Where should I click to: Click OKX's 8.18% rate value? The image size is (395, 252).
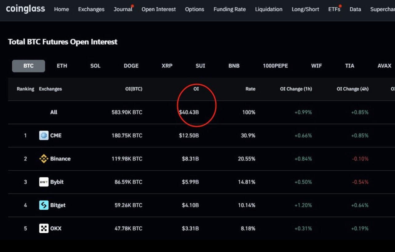(x=248, y=228)
